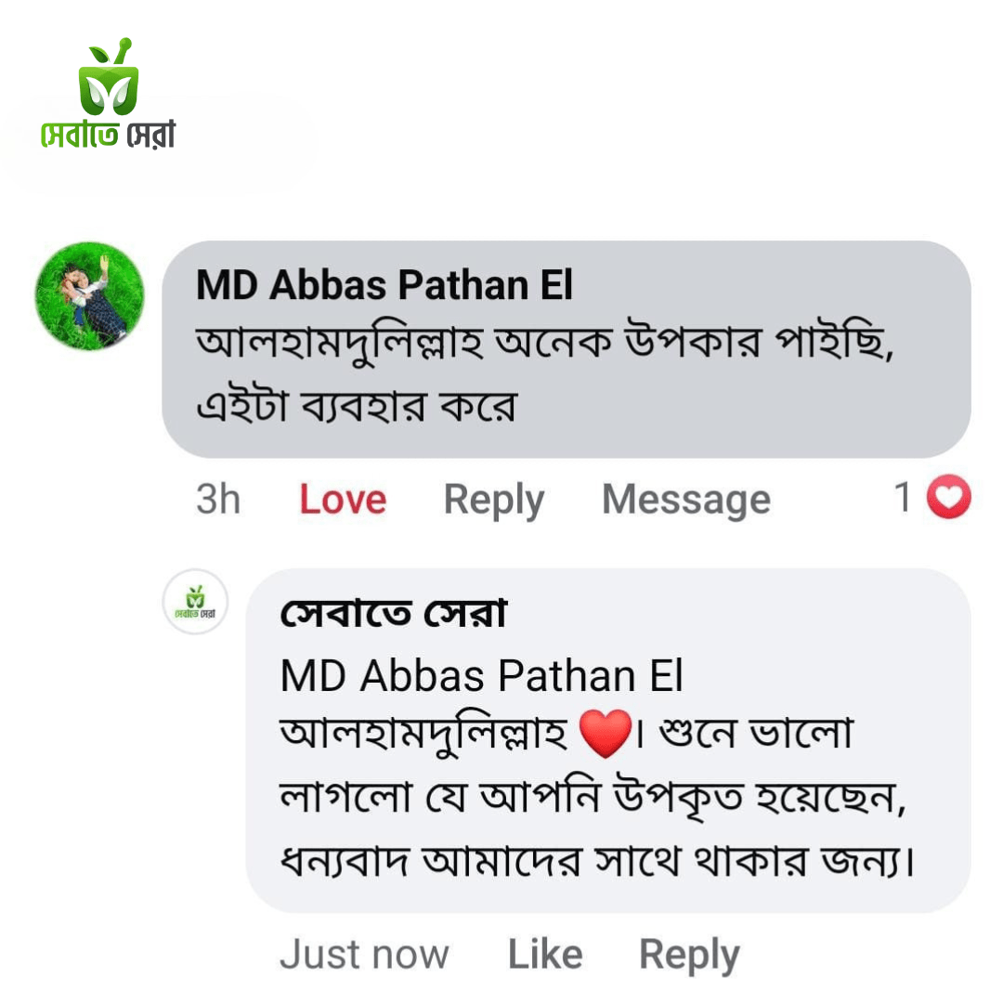
Task: Click the empty area of the first comment bubble
Action: pos(789,409)
